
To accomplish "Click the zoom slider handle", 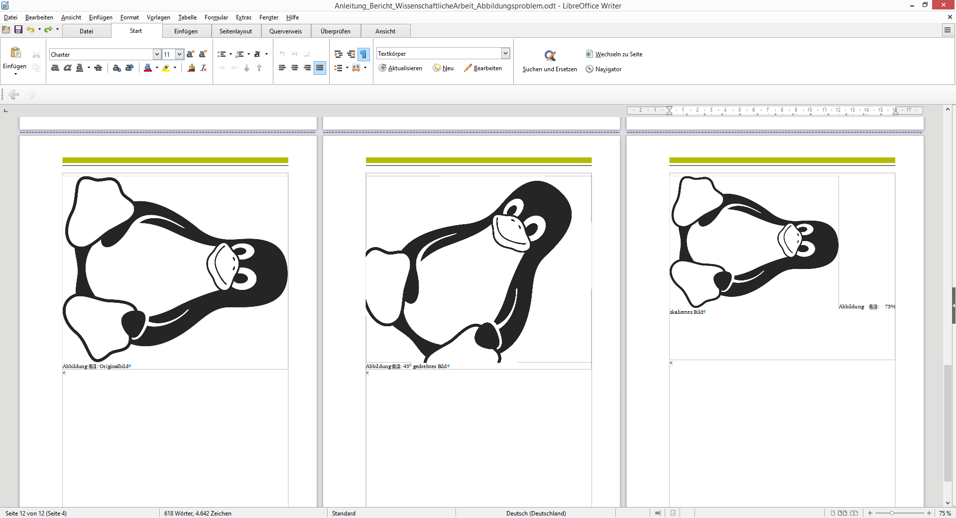I will [892, 513].
